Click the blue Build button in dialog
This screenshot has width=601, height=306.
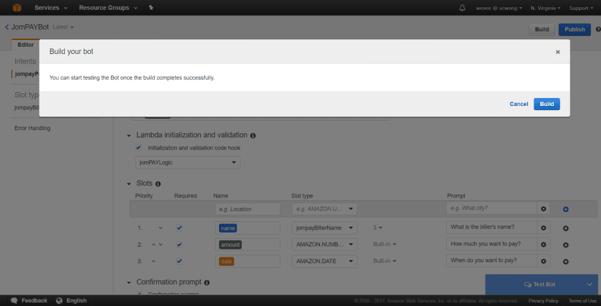[x=546, y=104]
